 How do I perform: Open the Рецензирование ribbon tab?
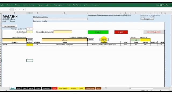coord(59,5)
